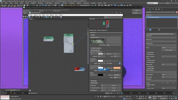This screenshot has height=100, width=178.
Task: Click Pick Material from Object eyedropper
Action: pos(32,17)
